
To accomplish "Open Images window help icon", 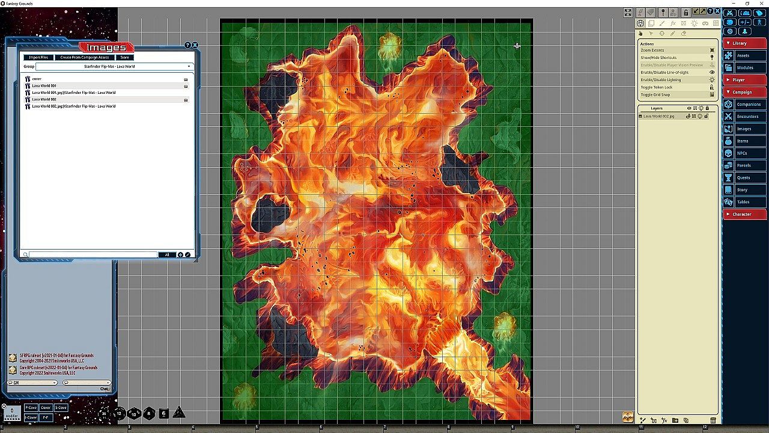I will pyautogui.click(x=188, y=45).
